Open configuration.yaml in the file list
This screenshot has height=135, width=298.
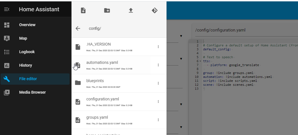(119, 102)
